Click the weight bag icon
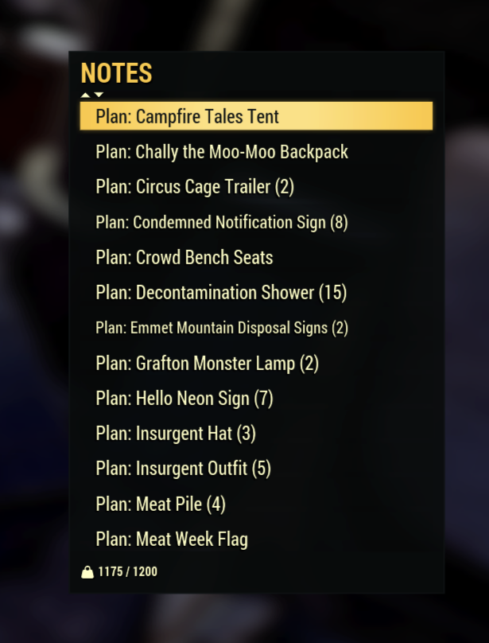The height and width of the screenshot is (643, 489). coord(87,572)
